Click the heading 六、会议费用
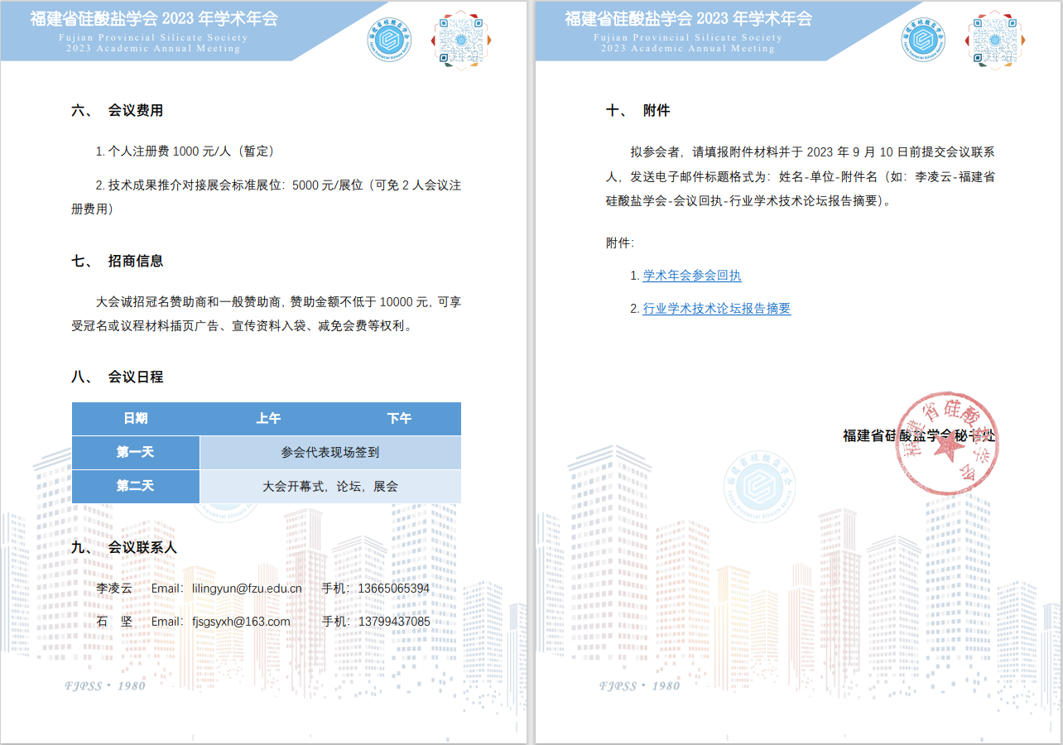Screen dimensions: 1063x745 [118, 111]
